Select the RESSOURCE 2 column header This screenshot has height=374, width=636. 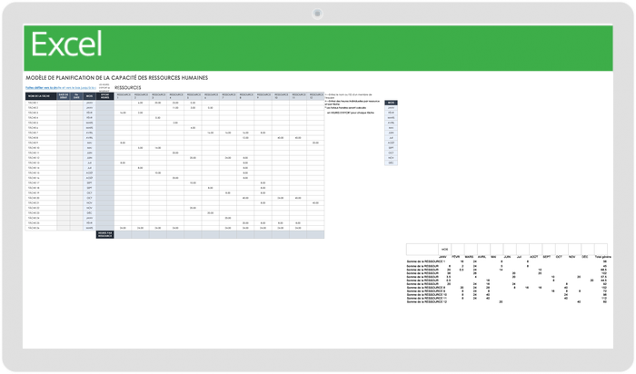140,96
